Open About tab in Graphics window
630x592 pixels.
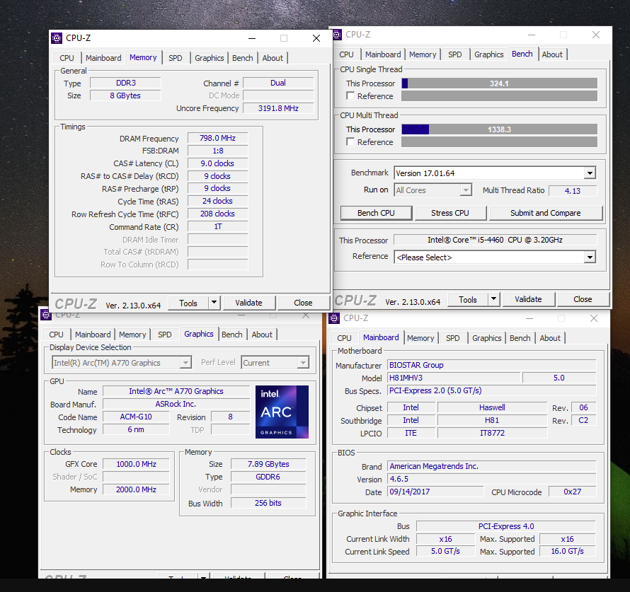(x=262, y=335)
